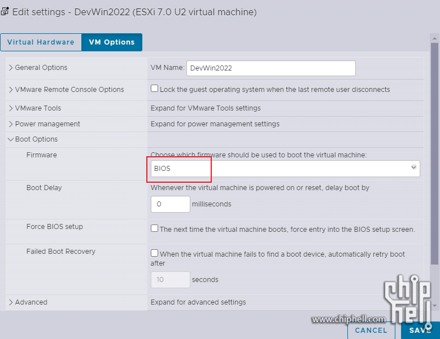Image resolution: width=440 pixels, height=339 pixels.
Task: Click 'Expand for advanced settings' text
Action: click(198, 302)
